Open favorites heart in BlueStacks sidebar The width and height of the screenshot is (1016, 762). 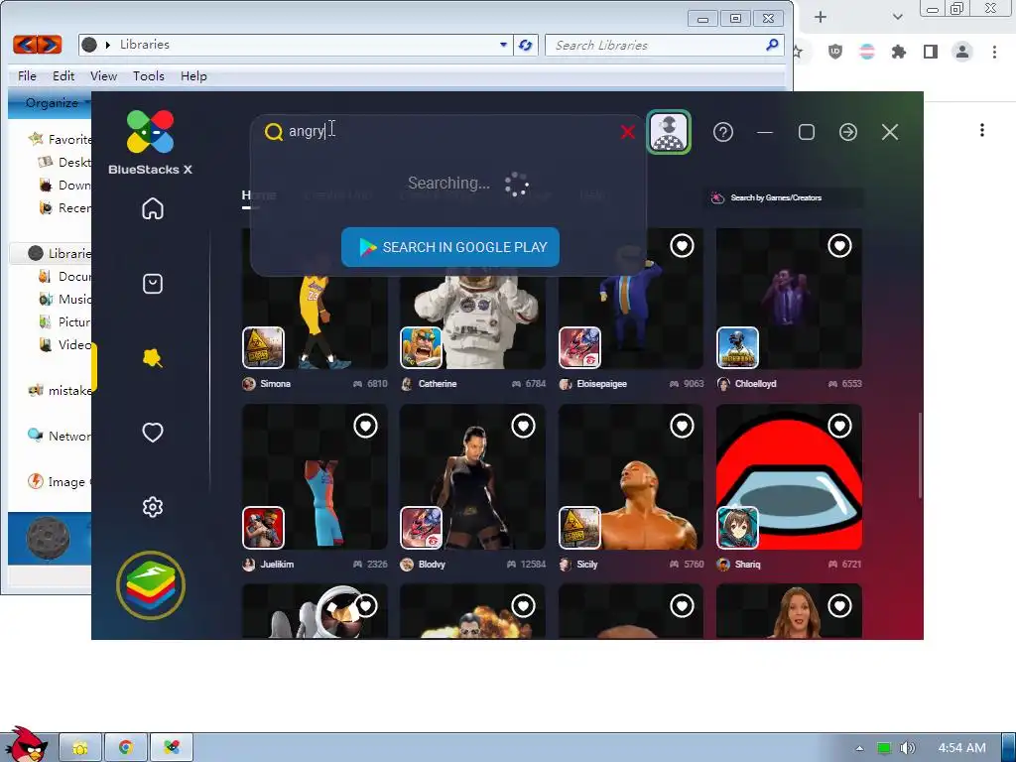pos(152,433)
